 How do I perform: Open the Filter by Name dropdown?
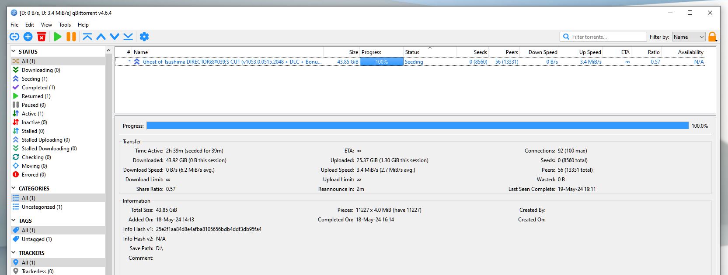click(689, 37)
